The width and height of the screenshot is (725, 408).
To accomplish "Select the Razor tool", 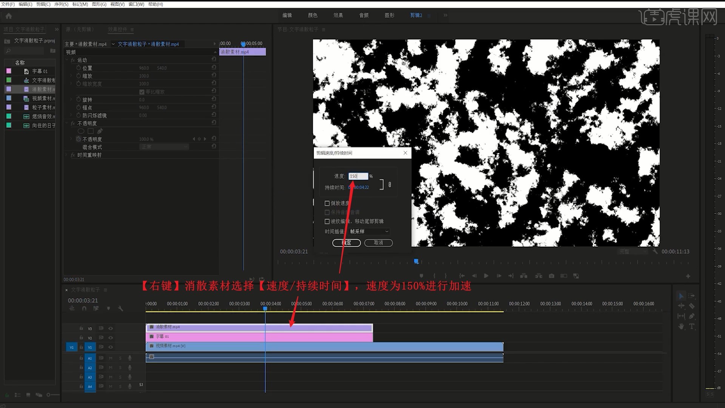I will coord(691,306).
